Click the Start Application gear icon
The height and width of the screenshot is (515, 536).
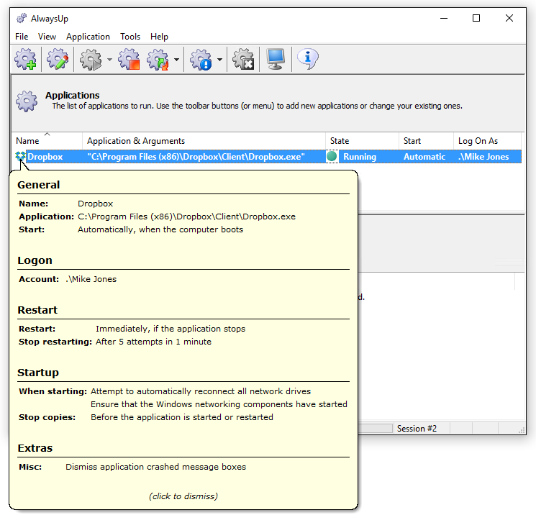point(91,59)
